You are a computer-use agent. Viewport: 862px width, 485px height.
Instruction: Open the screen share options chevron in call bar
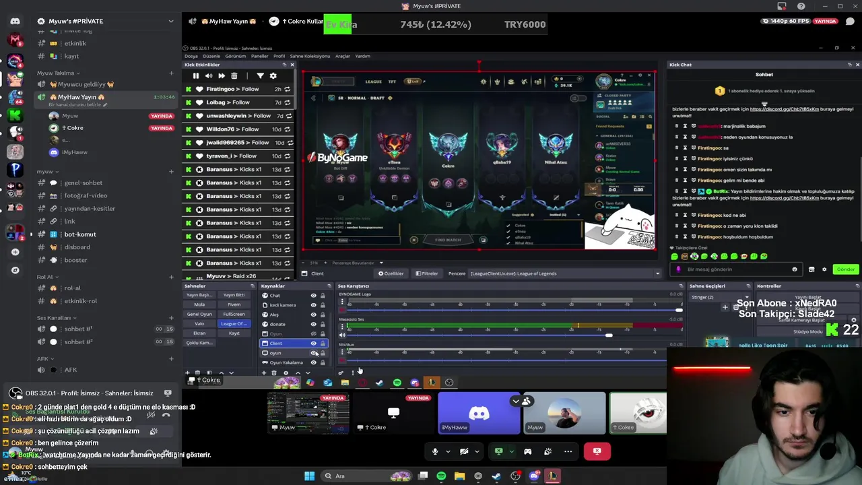coord(512,451)
